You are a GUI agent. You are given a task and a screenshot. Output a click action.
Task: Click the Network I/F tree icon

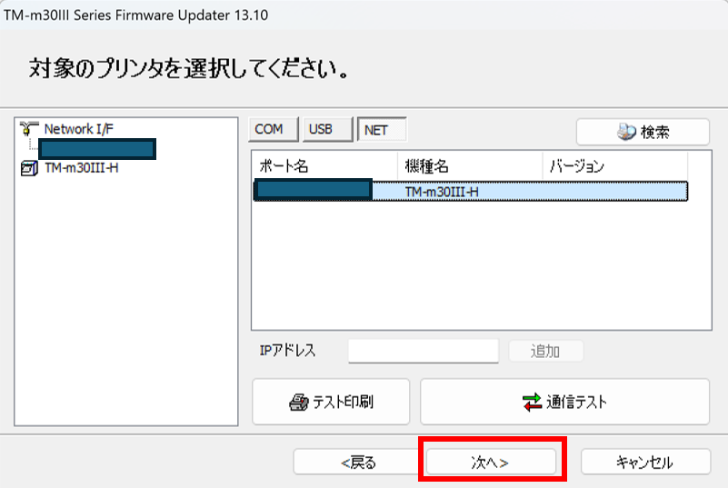pos(29,128)
